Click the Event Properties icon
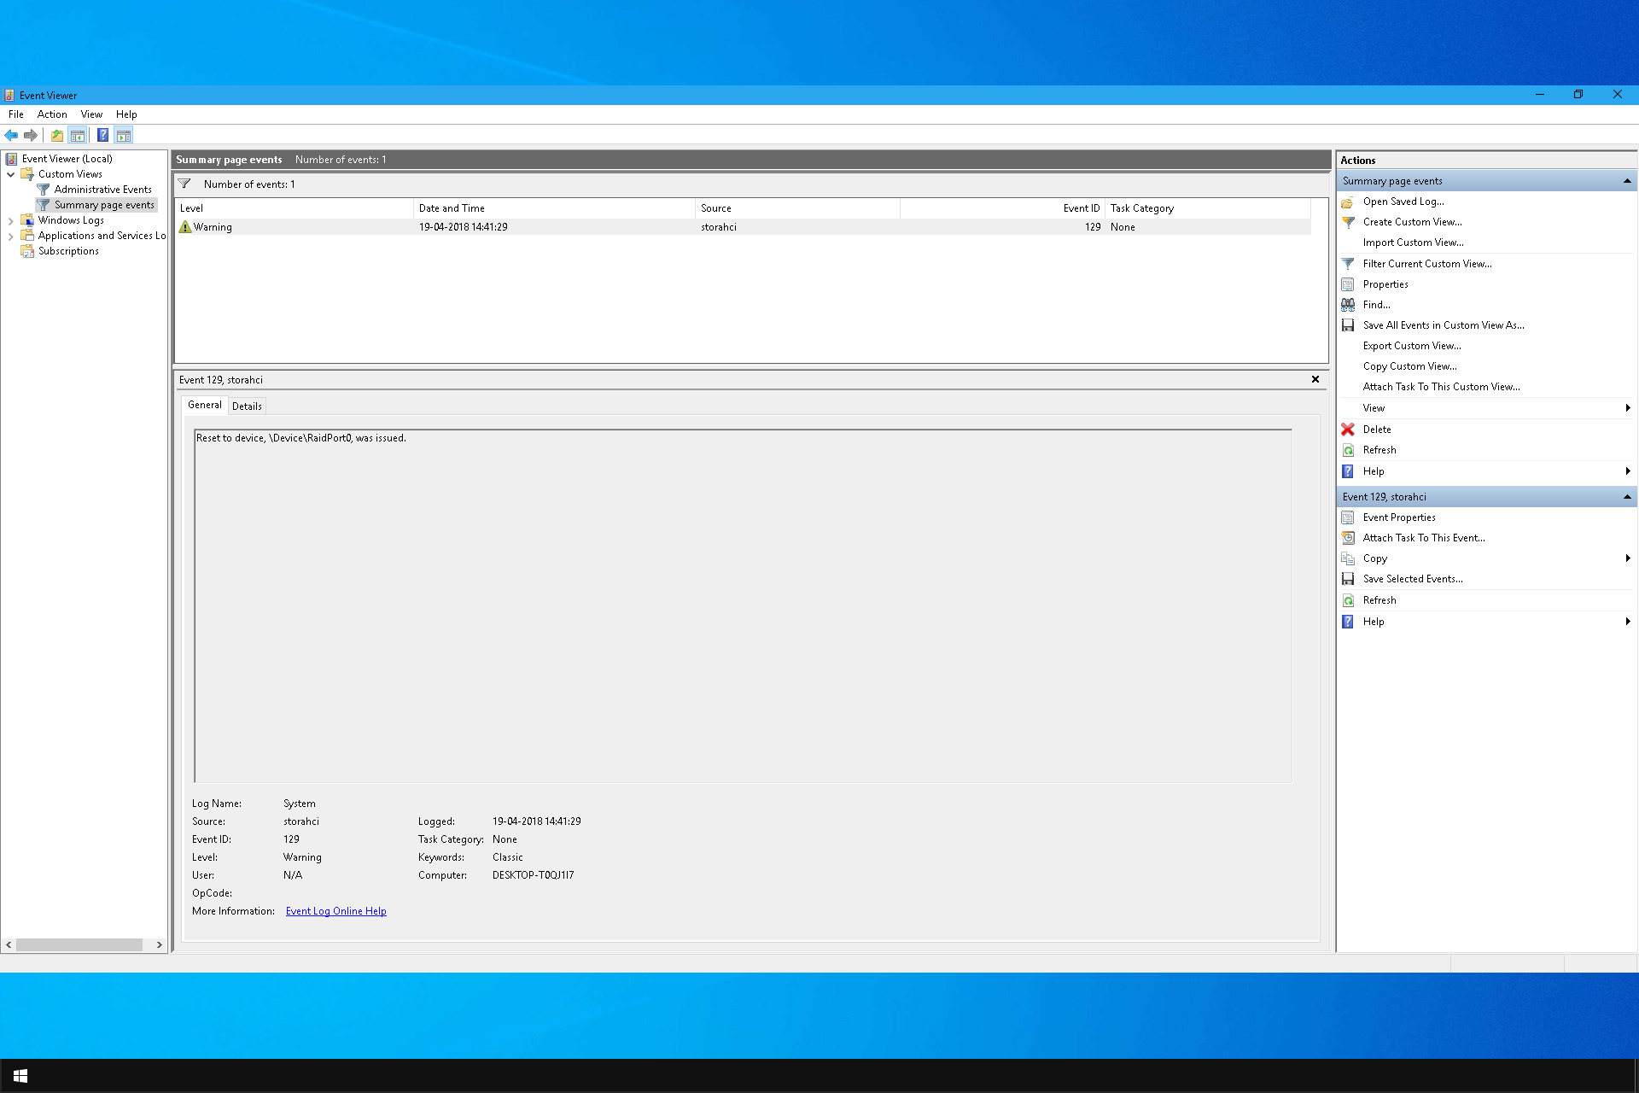The image size is (1639, 1093). coord(1349,516)
